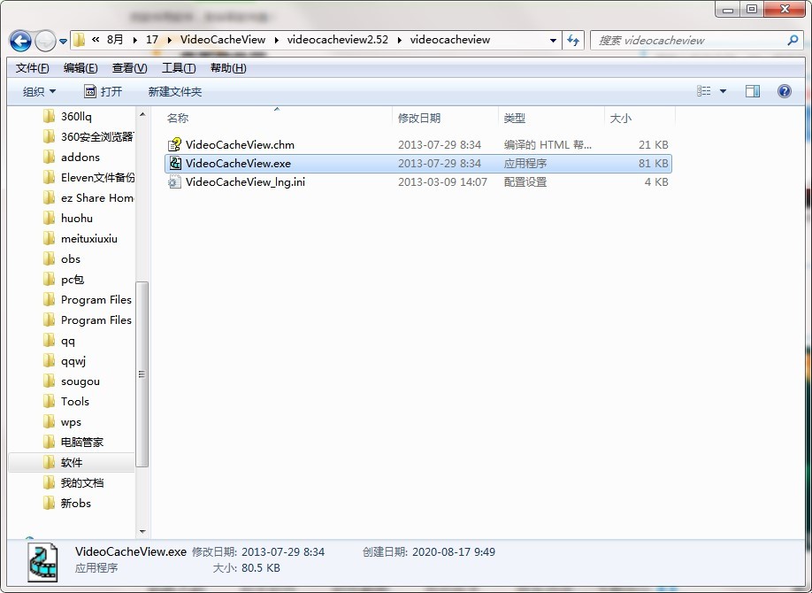The height and width of the screenshot is (593, 812).
Task: Open the 查看(V) menu
Action: click(x=129, y=68)
